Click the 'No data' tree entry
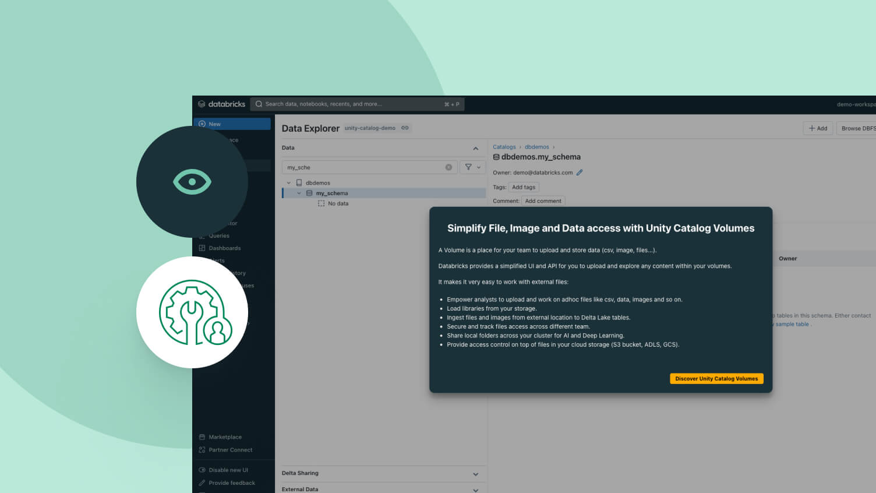This screenshot has height=493, width=876. click(x=333, y=204)
